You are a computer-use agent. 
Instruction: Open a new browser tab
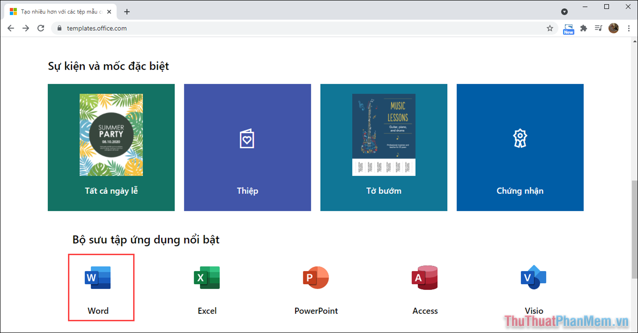pyautogui.click(x=127, y=12)
